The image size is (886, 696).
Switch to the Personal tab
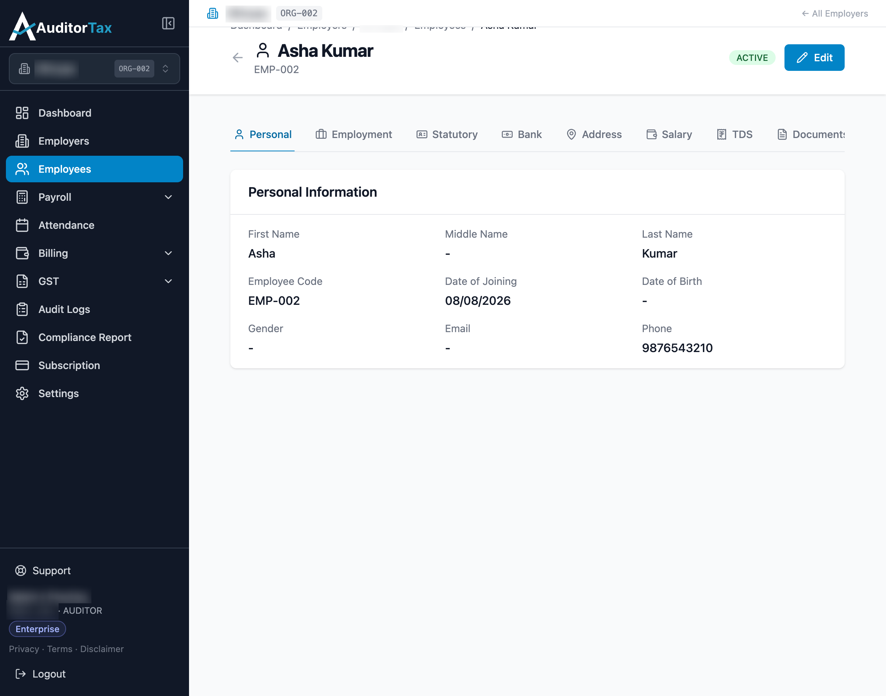(x=262, y=134)
